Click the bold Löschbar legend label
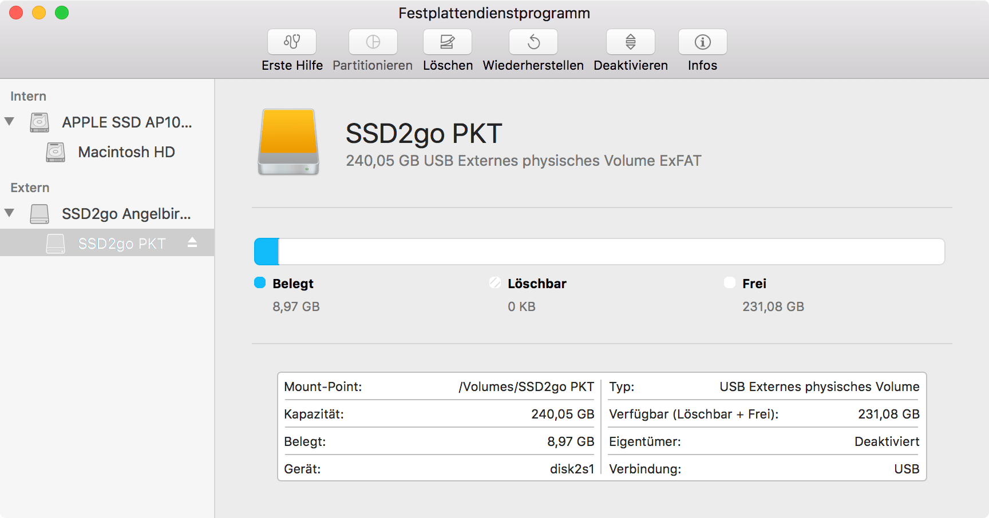 [537, 284]
